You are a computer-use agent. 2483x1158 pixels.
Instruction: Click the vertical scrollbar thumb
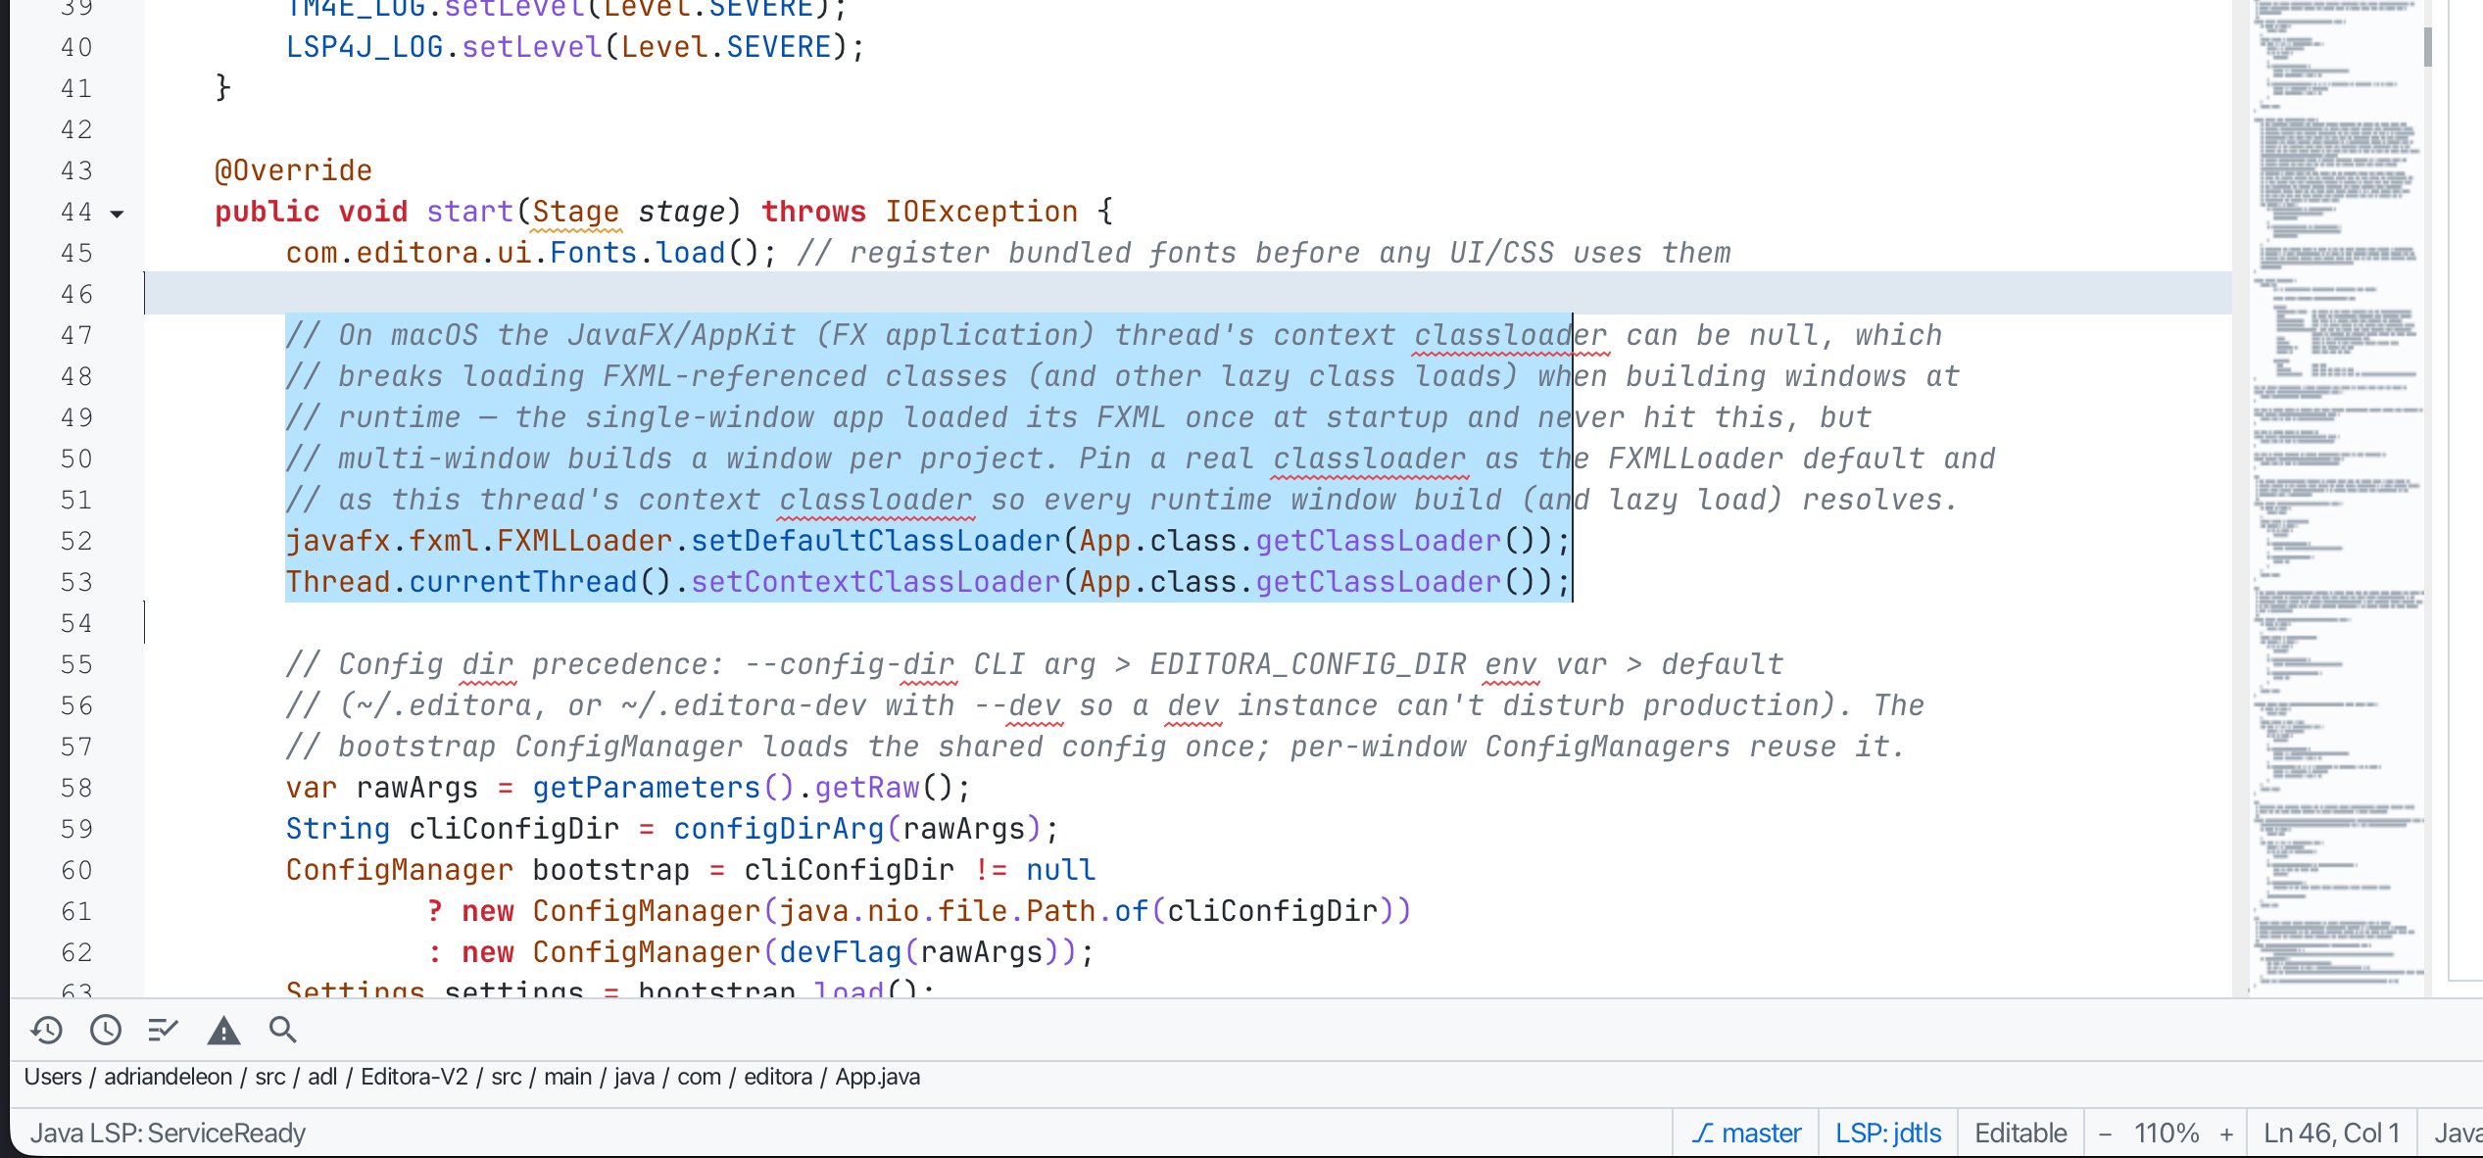(x=2428, y=47)
